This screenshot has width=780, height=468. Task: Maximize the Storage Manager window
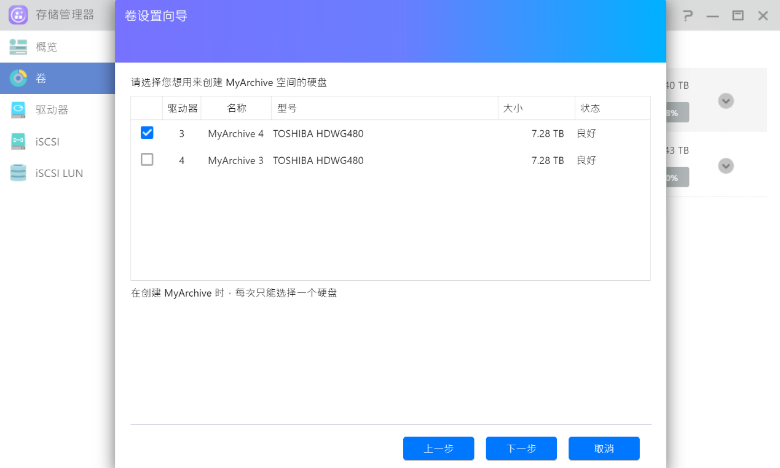coord(738,15)
